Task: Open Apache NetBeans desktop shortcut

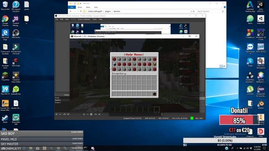Action: tap(261, 77)
